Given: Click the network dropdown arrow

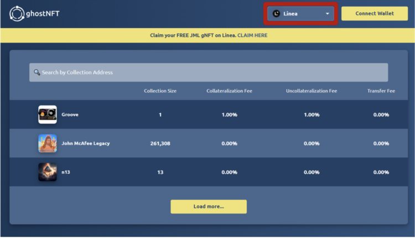Looking at the screenshot, I should 327,14.
